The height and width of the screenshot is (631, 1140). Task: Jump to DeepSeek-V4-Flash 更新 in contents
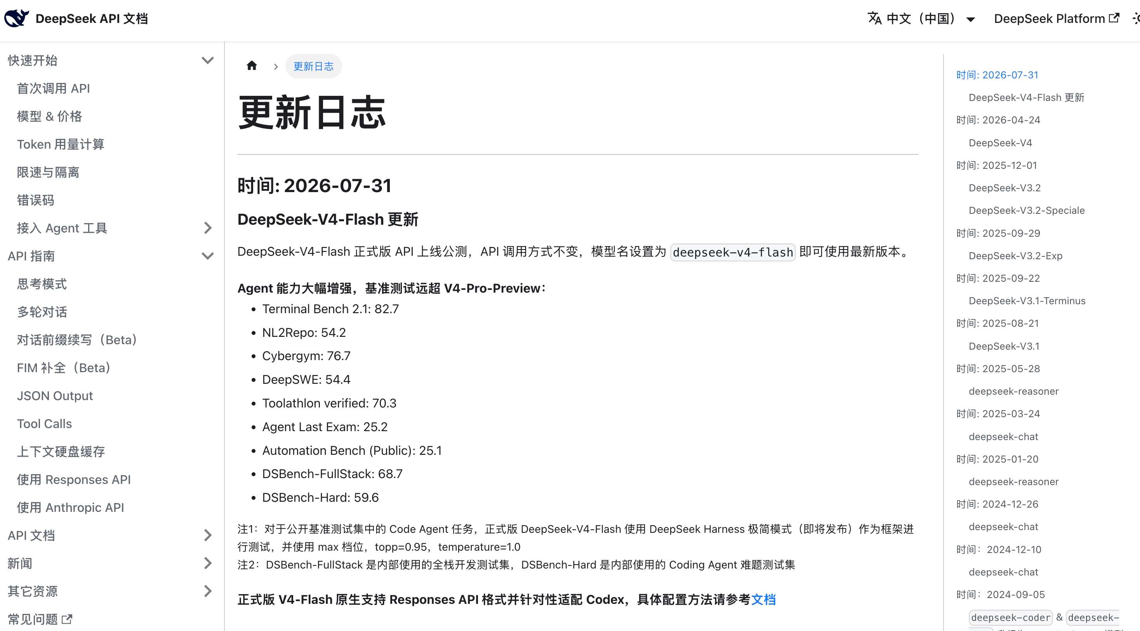[1026, 98]
